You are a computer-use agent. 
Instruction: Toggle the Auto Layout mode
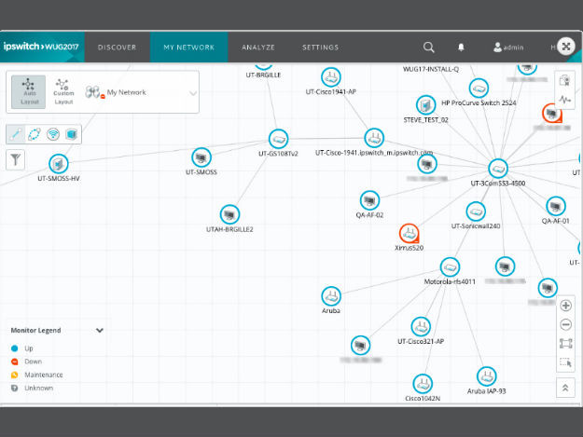[x=29, y=91]
